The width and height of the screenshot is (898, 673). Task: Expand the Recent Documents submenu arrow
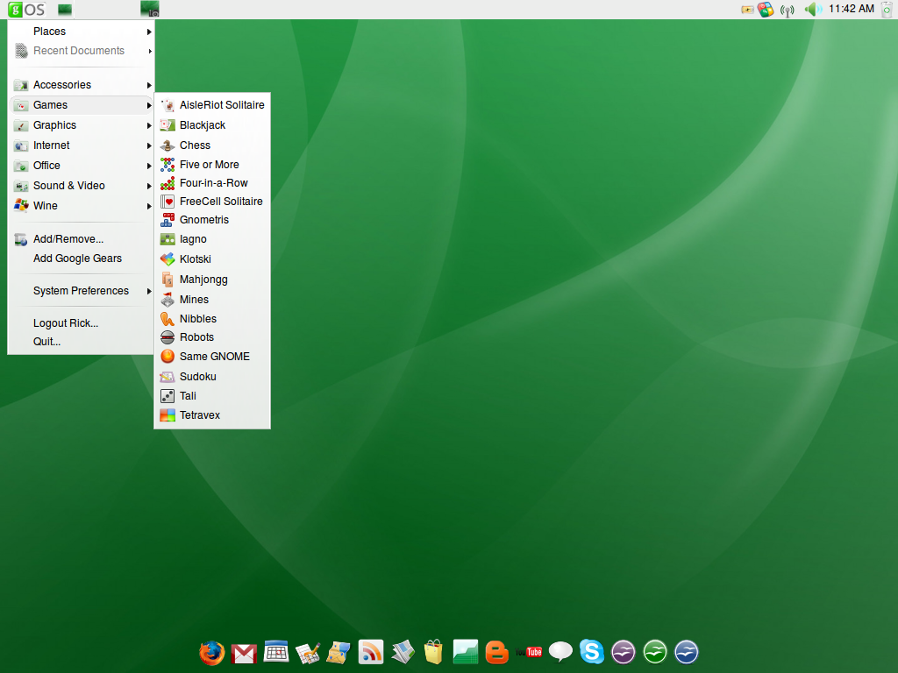click(149, 52)
